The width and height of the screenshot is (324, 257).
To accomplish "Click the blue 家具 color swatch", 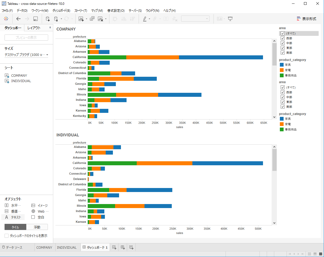I will point(281,64).
